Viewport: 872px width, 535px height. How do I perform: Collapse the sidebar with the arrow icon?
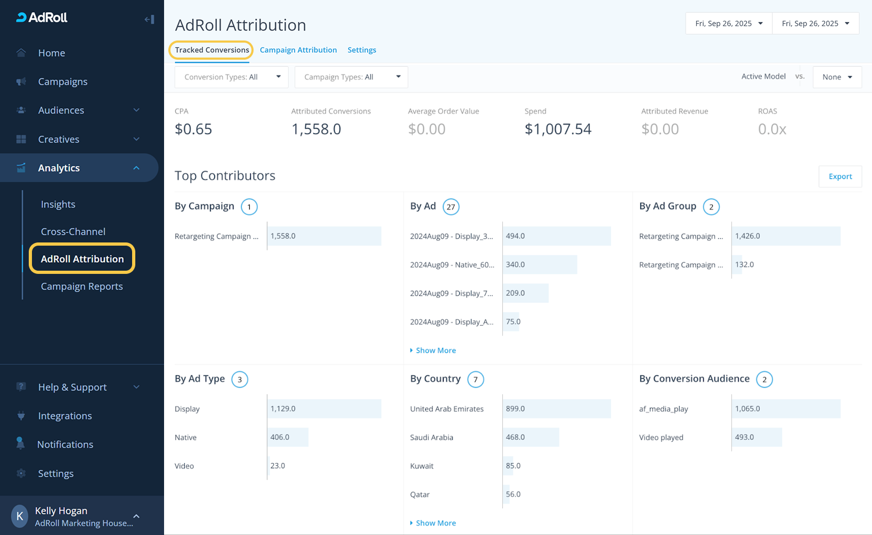click(149, 20)
